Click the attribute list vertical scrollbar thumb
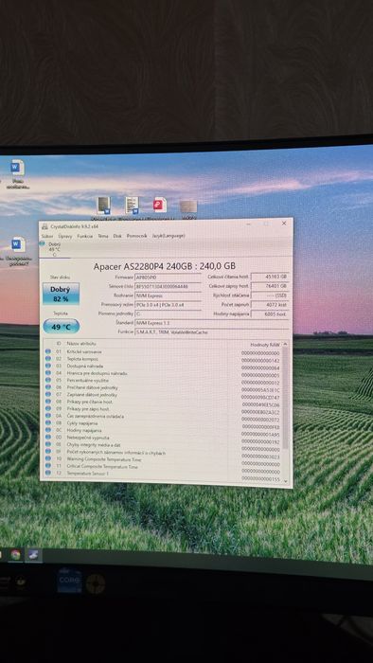This screenshot has height=663, width=373. (x=285, y=399)
